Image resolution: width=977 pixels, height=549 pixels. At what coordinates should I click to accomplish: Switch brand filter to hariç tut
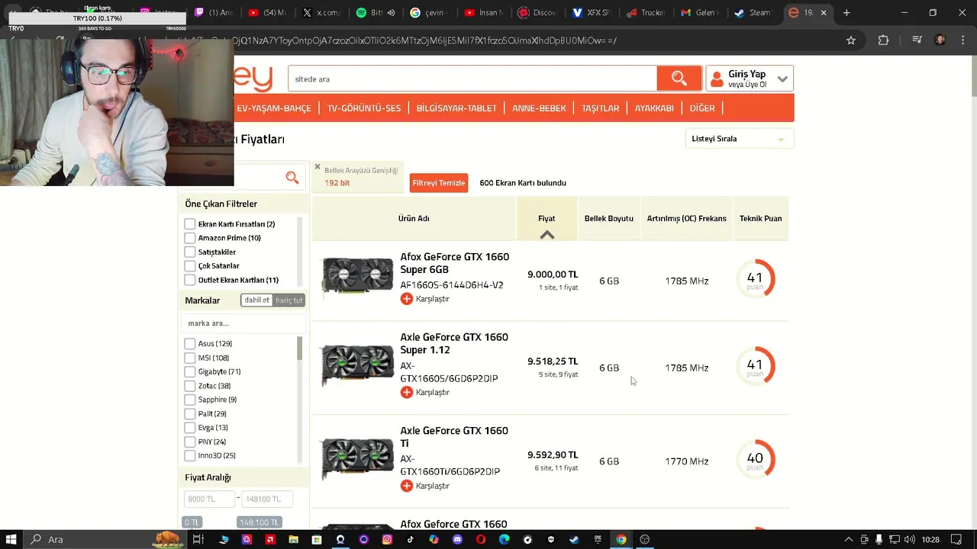pyautogui.click(x=289, y=300)
